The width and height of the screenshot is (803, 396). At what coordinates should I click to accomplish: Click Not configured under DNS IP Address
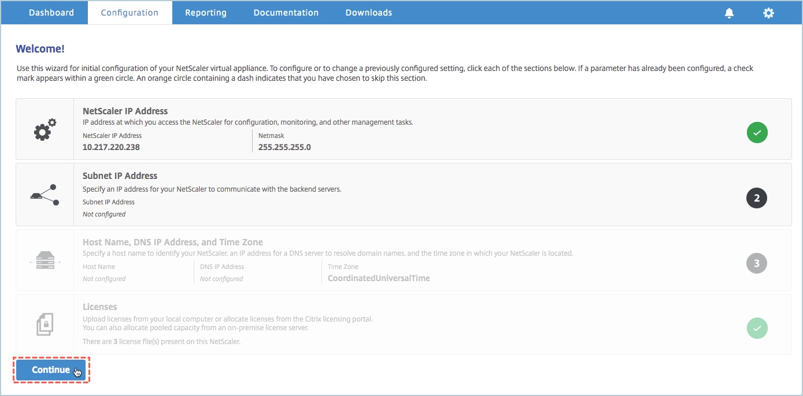click(221, 279)
